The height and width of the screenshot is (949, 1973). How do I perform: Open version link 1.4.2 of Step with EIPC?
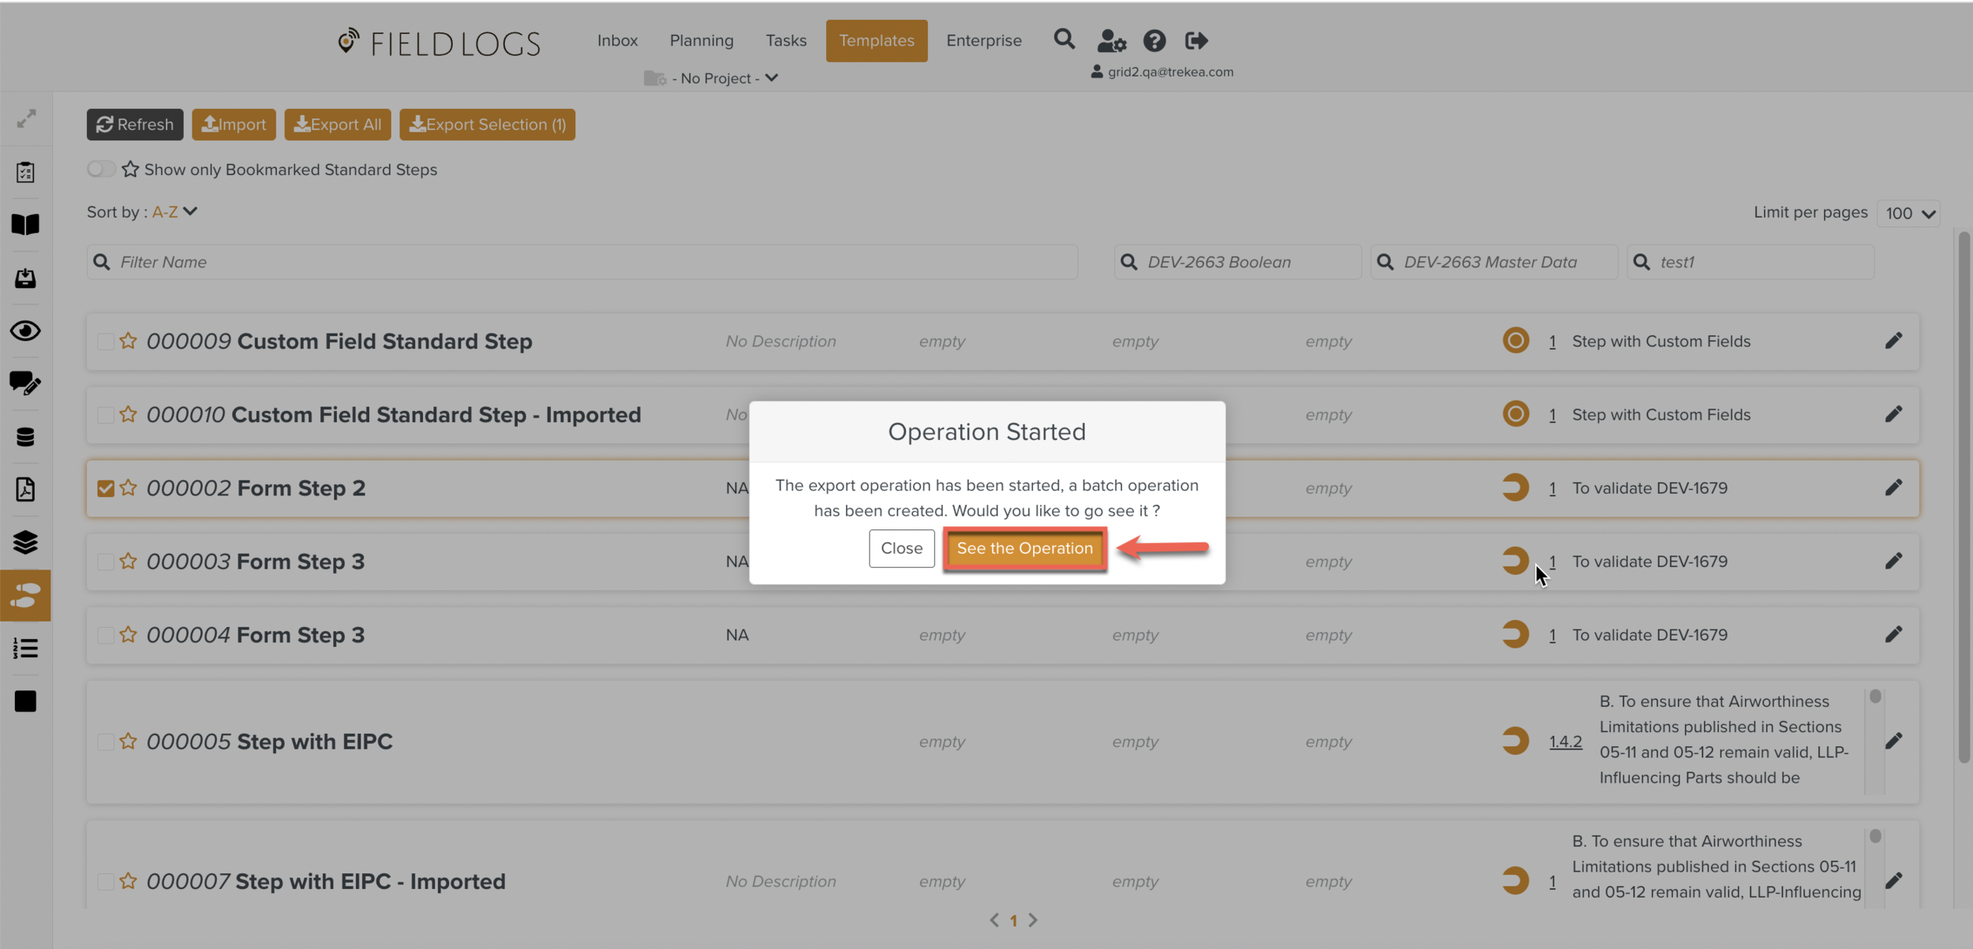click(1565, 741)
